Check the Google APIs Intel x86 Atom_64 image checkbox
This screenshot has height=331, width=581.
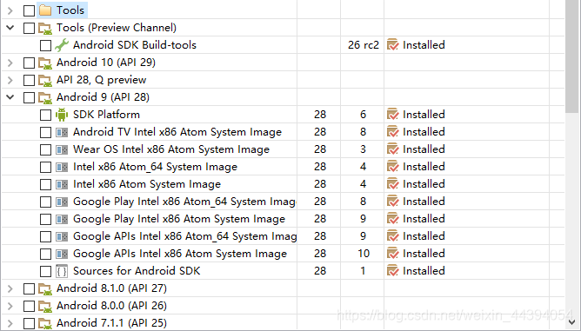pos(45,237)
